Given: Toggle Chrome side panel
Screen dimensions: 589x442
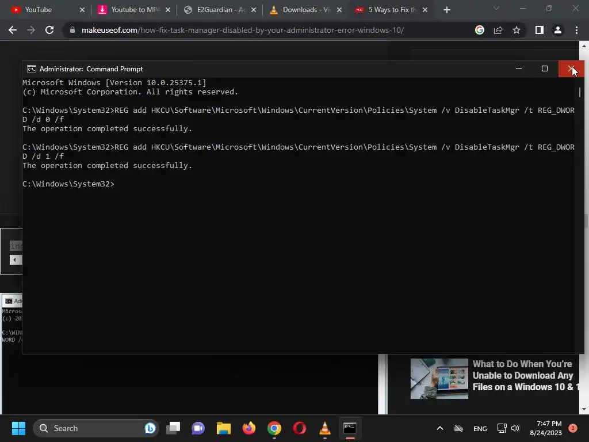Looking at the screenshot, I should (540, 30).
